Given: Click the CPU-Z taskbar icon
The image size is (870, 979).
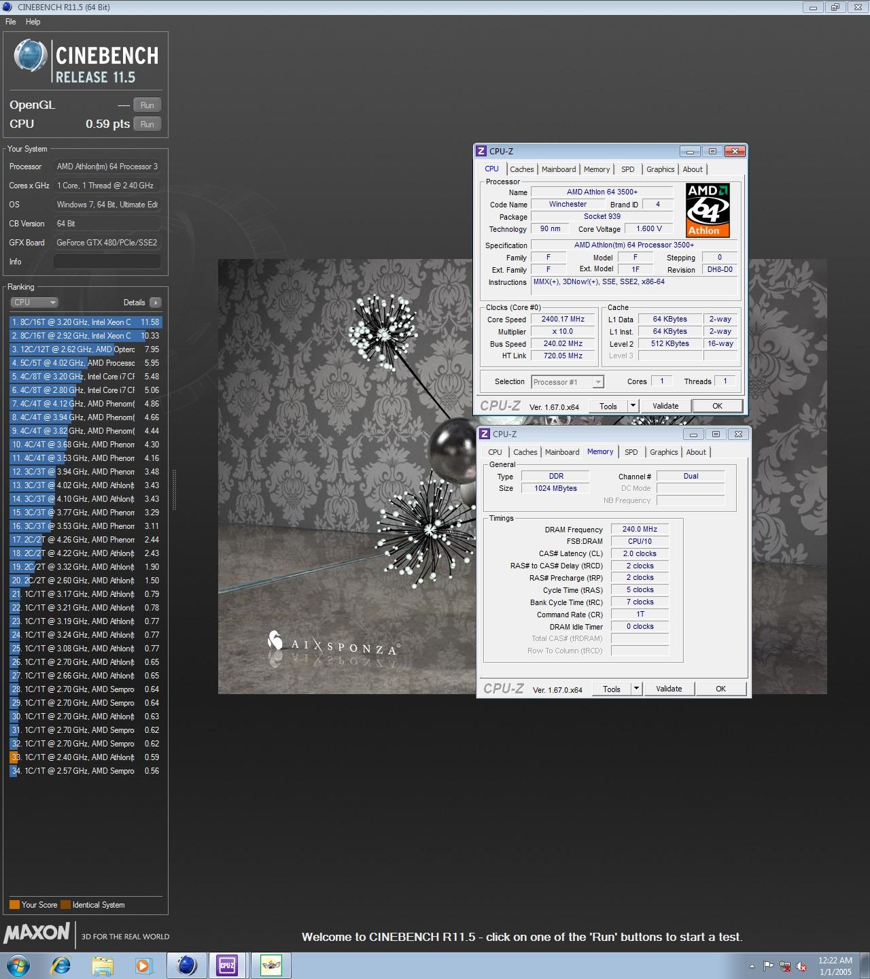Looking at the screenshot, I should point(228,965).
